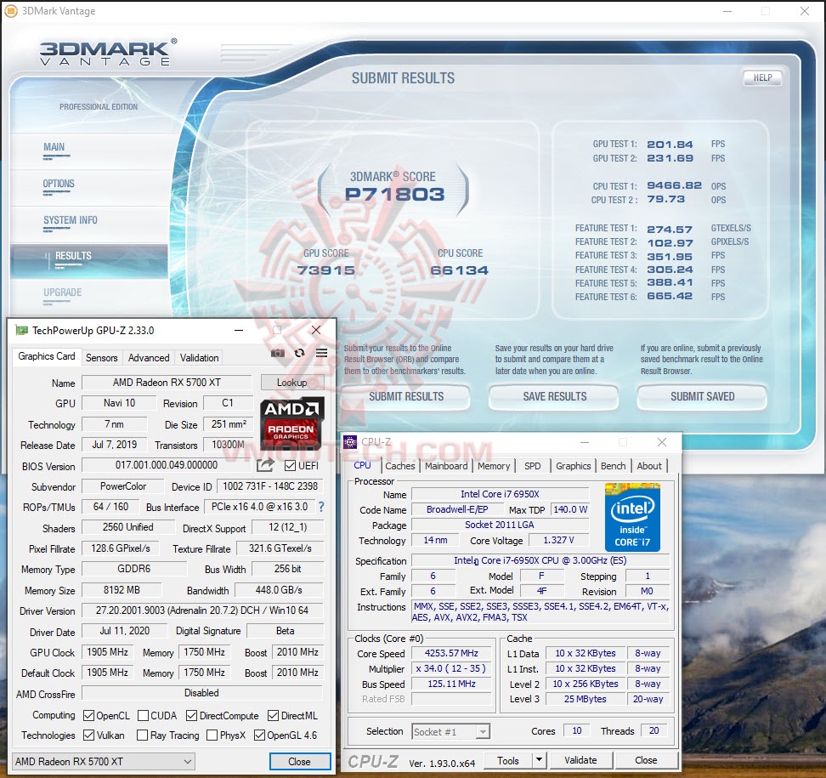Click the Intel inside Core i7 logo
This screenshot has height=778, width=826.
632,517
